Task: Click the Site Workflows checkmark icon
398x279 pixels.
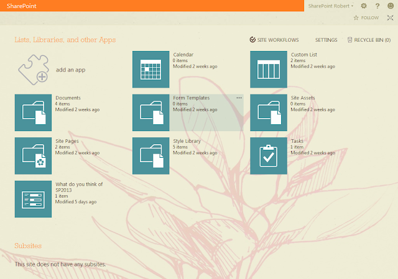Action: 252,39
